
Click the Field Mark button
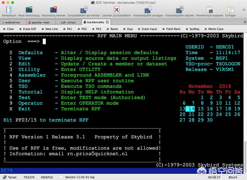click(171, 29)
